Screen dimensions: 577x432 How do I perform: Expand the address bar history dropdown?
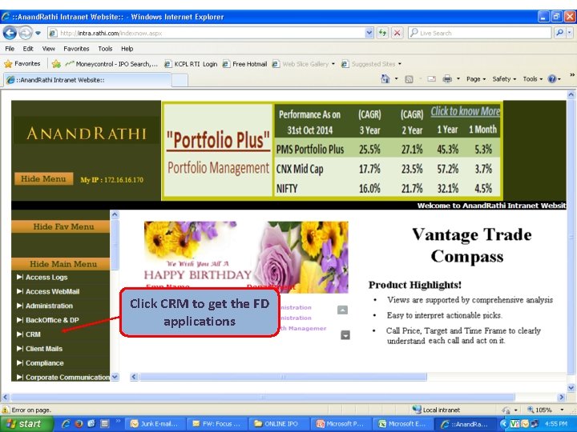(369, 33)
